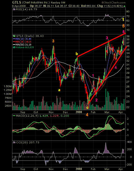134x171 pixels.
Task: Click Apr on the bottom CCI date axis
Action: pos(121,169)
